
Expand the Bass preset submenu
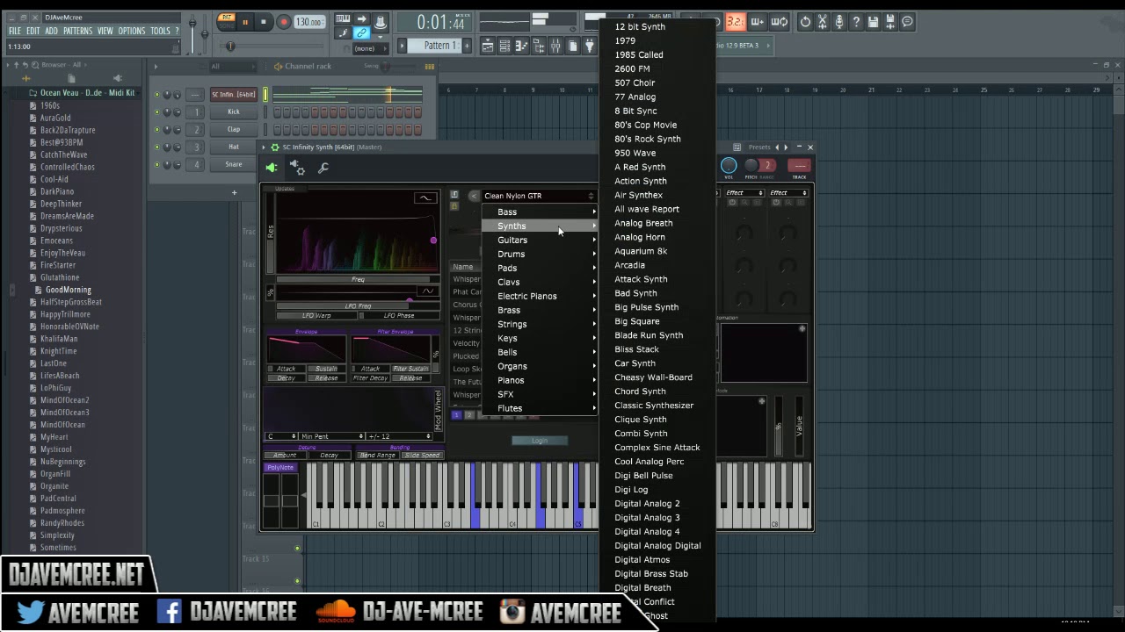tap(540, 212)
